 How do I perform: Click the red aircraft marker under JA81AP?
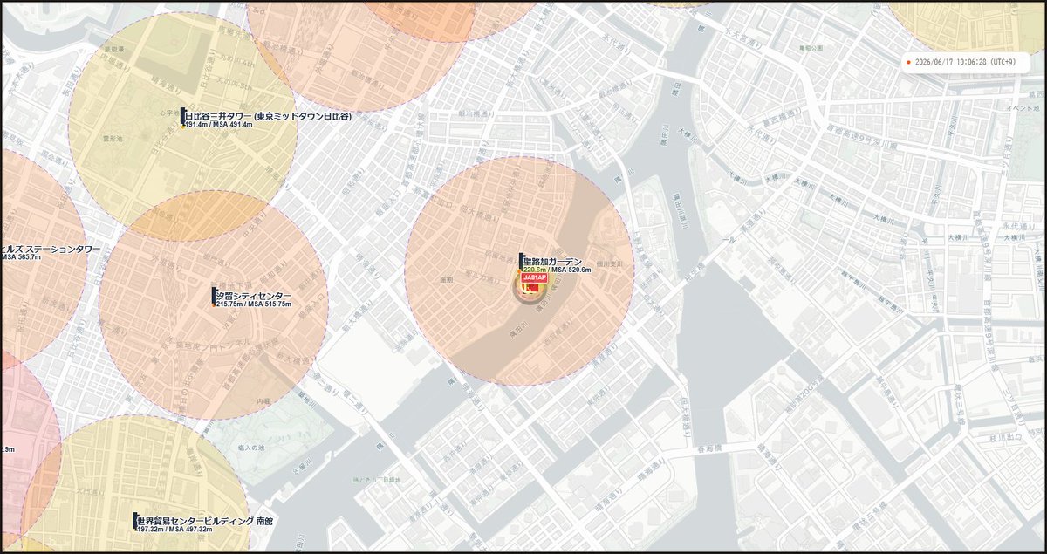(530, 289)
